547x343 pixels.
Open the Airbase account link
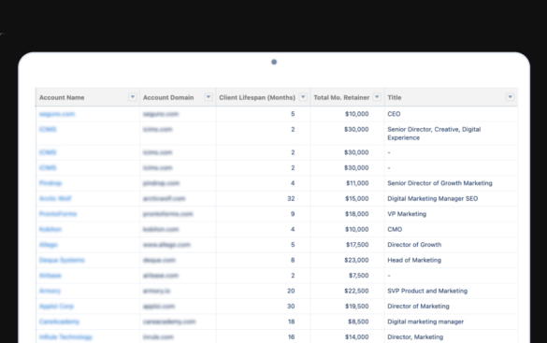50,276
